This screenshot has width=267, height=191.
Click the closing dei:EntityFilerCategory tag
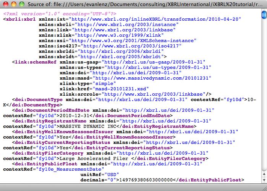click(x=170, y=158)
